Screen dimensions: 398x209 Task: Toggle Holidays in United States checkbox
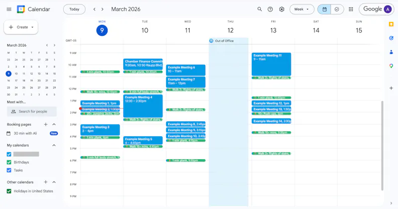[9, 191]
